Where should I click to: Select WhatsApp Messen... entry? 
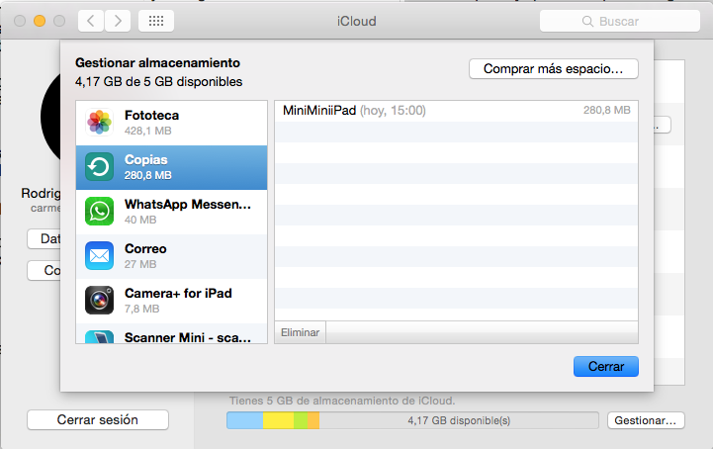coord(171,212)
